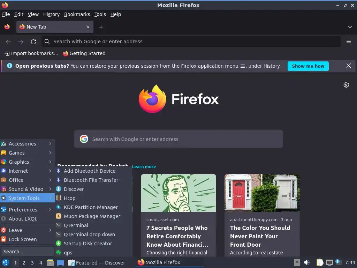Click the back navigation arrow

tap(8, 42)
